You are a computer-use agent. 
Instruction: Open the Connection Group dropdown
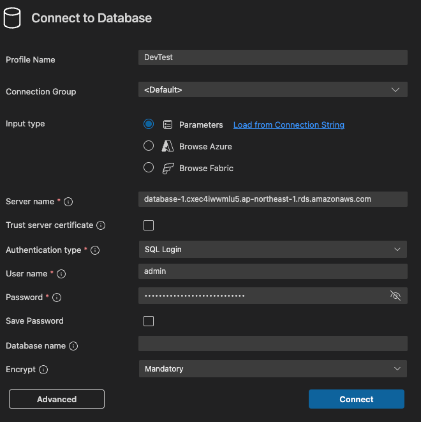(x=272, y=90)
